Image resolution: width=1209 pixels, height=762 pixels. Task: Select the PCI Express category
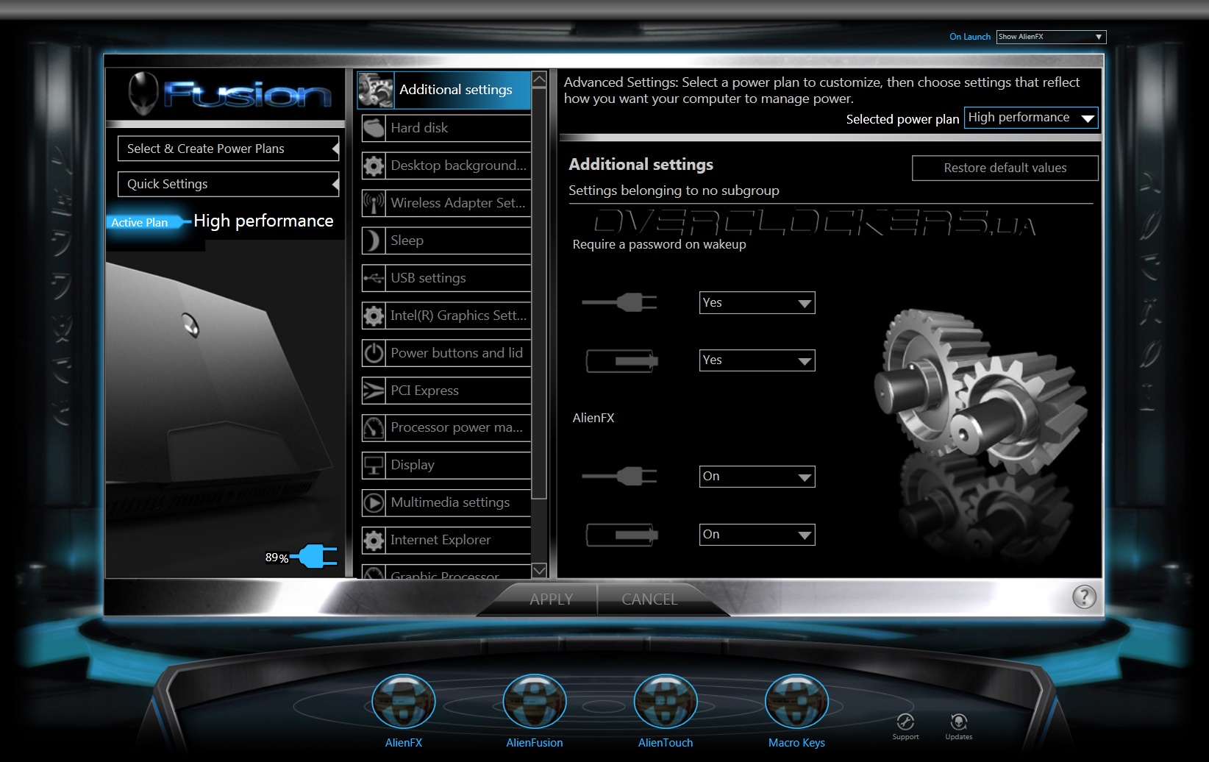coord(446,391)
